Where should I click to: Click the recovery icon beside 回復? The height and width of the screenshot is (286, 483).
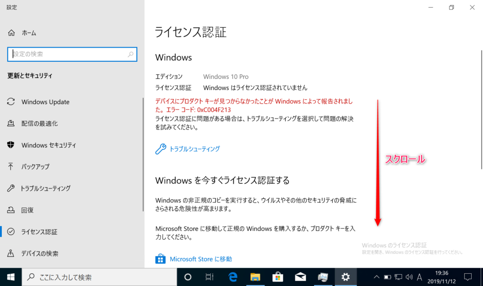pyautogui.click(x=11, y=210)
